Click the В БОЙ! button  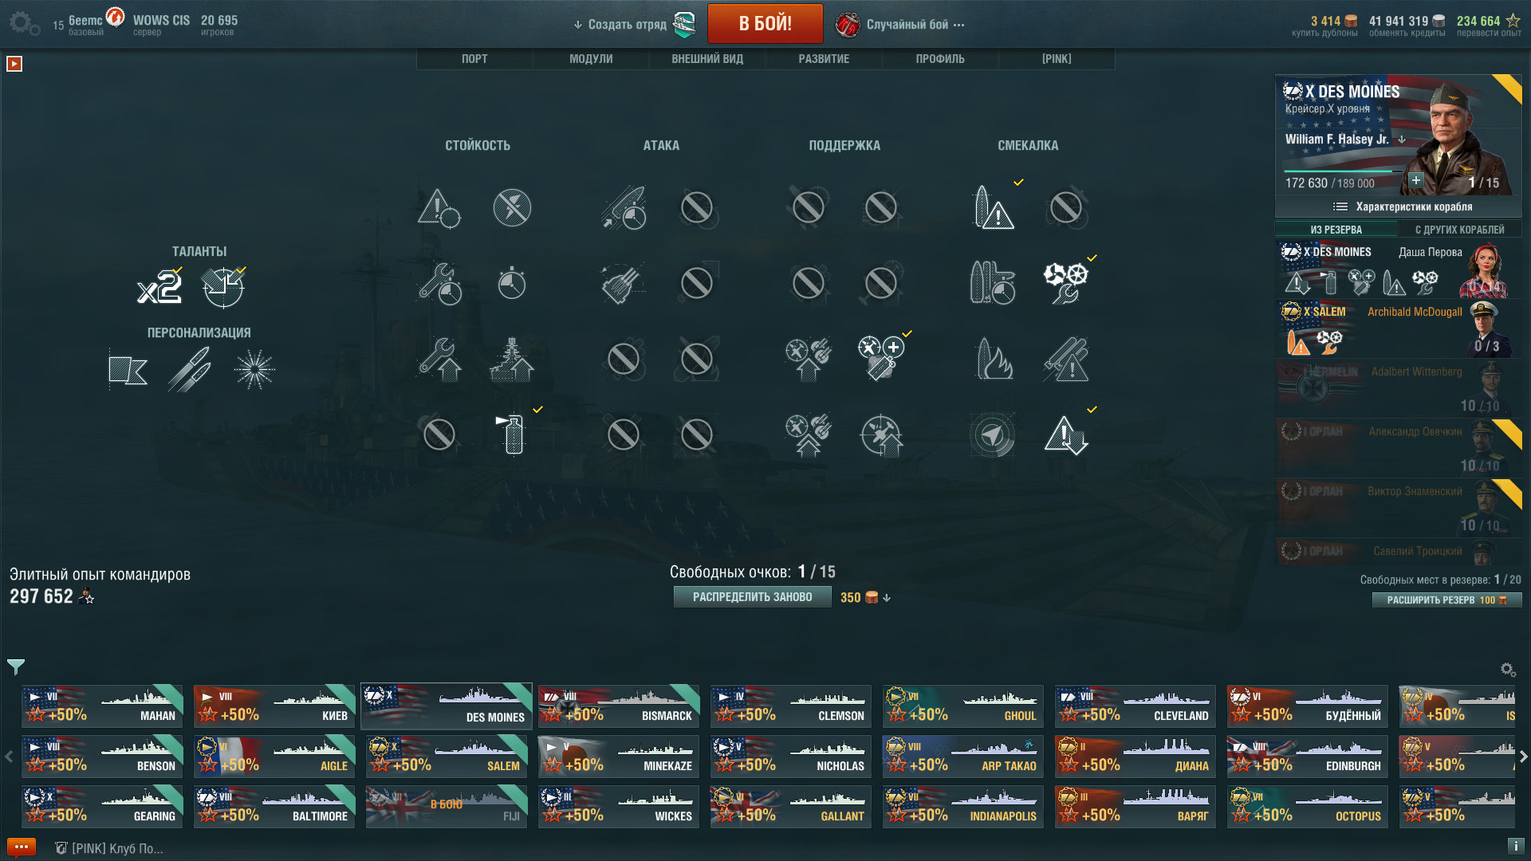coord(765,23)
